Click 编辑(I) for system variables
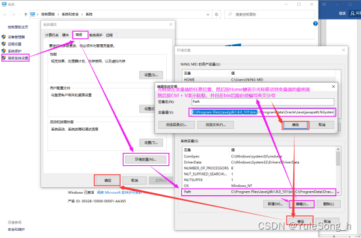This screenshot has height=238, width=361. [x=302, y=204]
